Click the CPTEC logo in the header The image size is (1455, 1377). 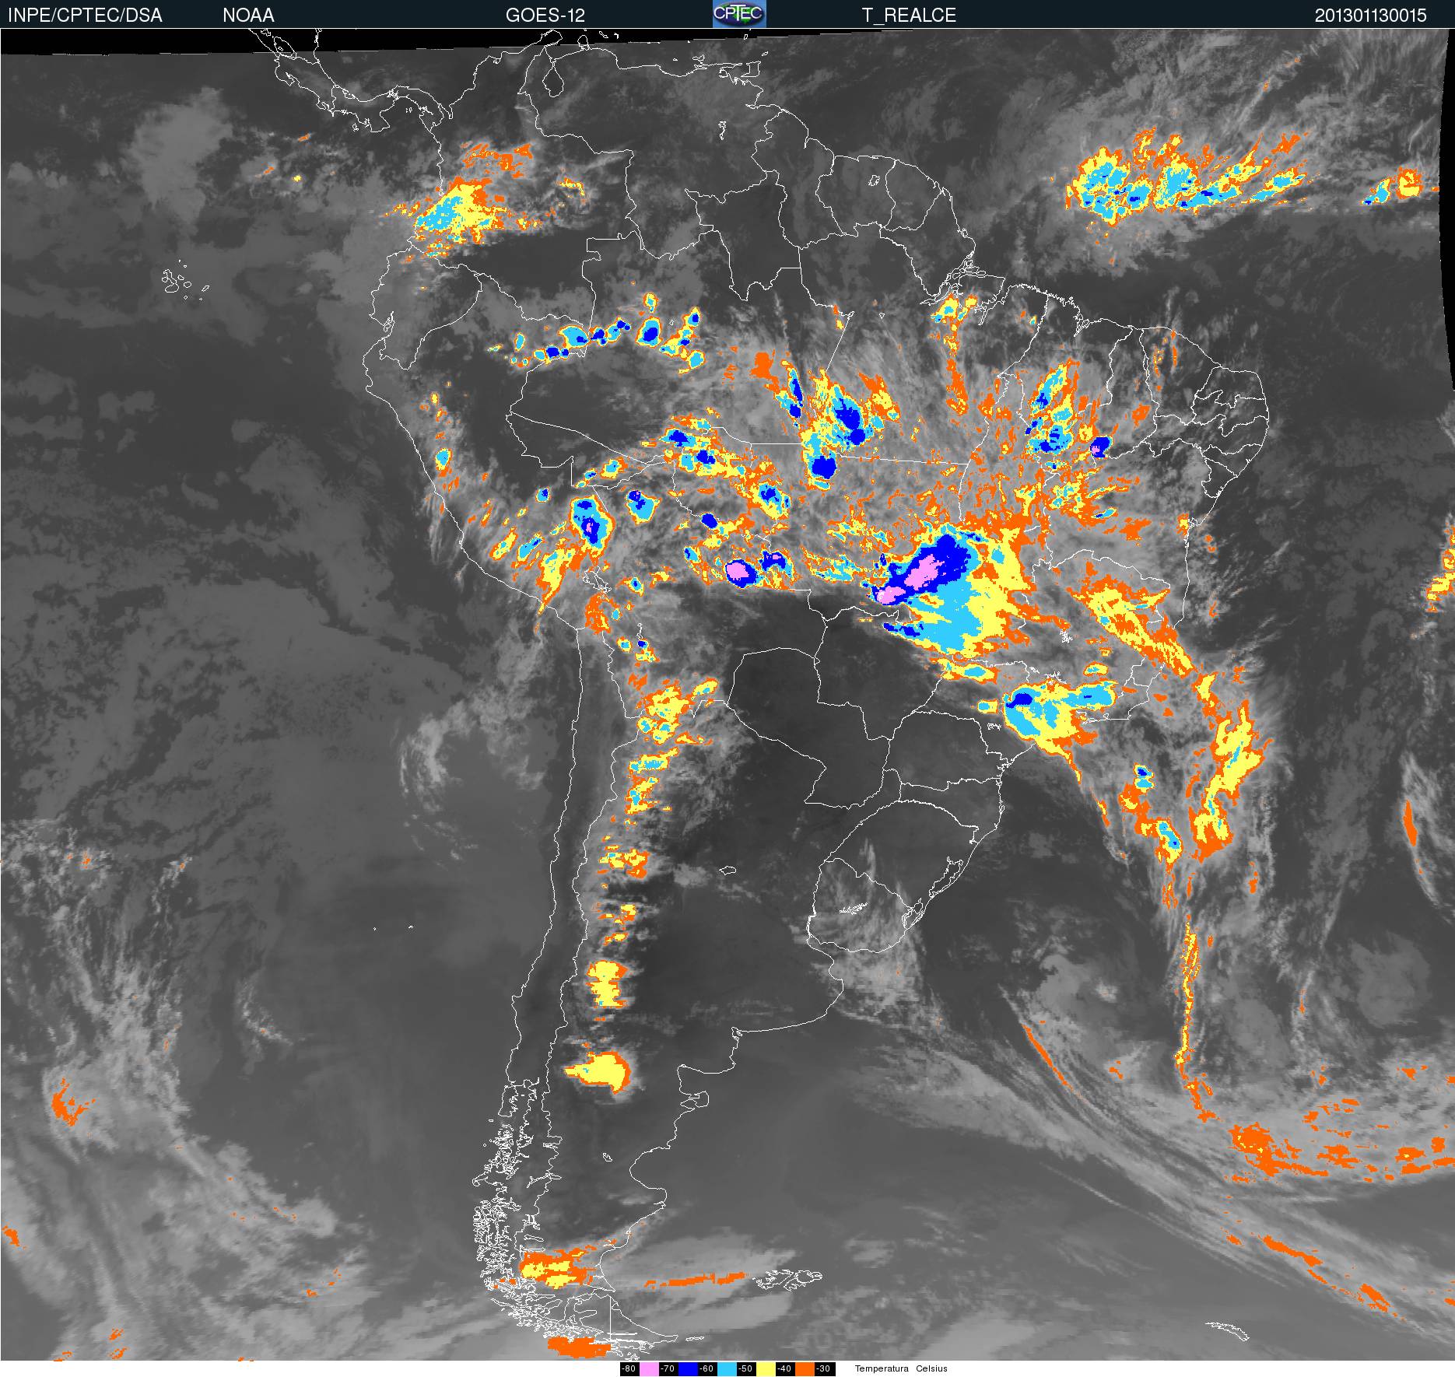[739, 14]
